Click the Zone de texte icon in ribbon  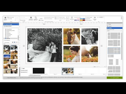[x=20, y=20]
